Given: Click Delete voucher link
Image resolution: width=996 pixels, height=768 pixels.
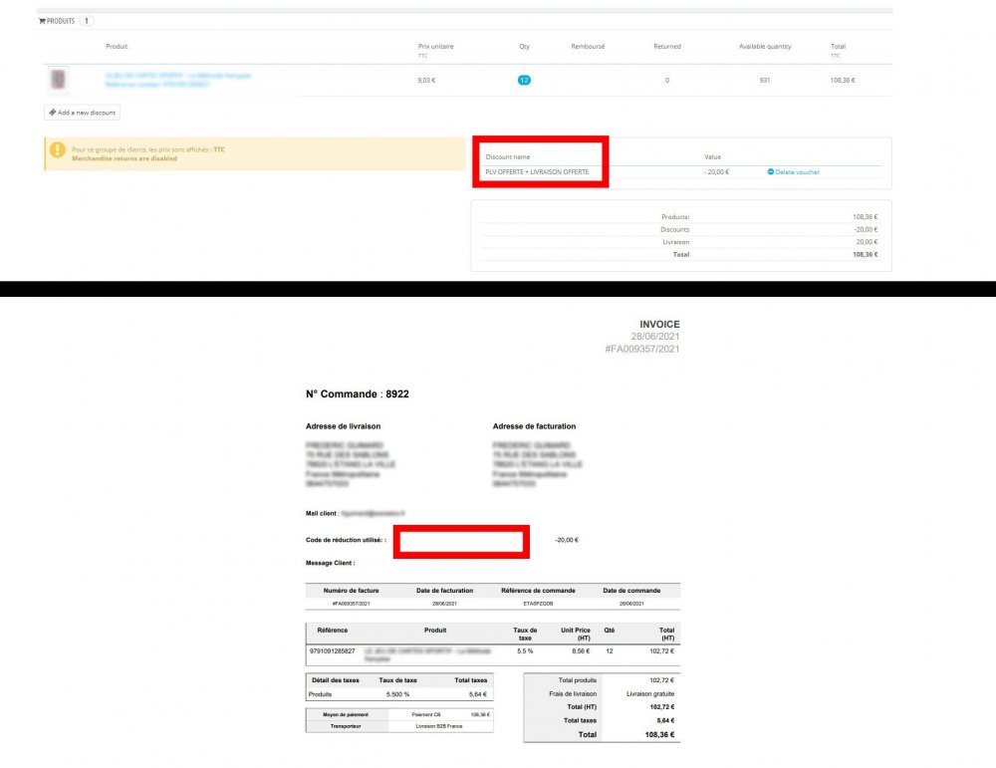Looking at the screenshot, I should click(x=797, y=172).
